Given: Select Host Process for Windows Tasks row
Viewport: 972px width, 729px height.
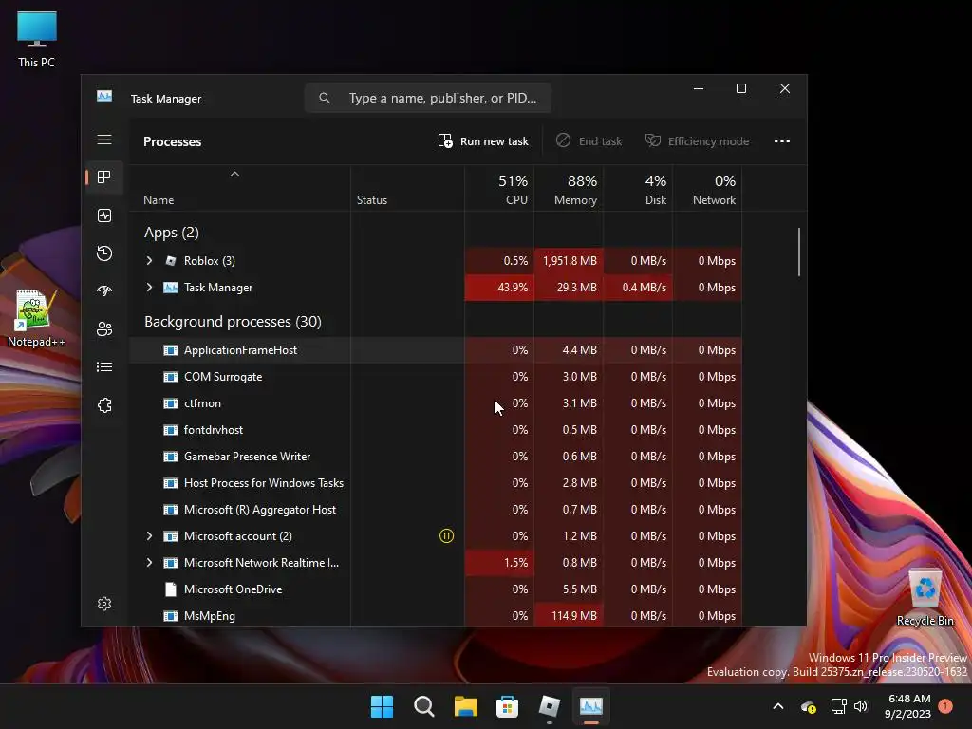Looking at the screenshot, I should tap(435, 483).
